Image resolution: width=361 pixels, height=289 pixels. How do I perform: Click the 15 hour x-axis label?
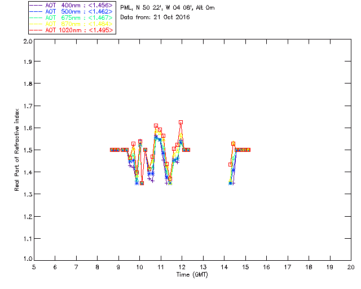(x=245, y=267)
